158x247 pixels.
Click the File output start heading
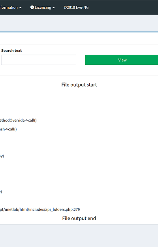(x=79, y=85)
